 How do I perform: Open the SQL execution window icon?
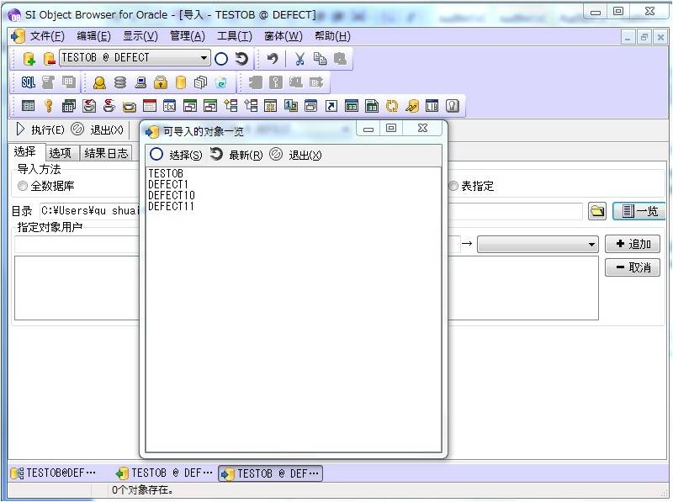click(29, 82)
